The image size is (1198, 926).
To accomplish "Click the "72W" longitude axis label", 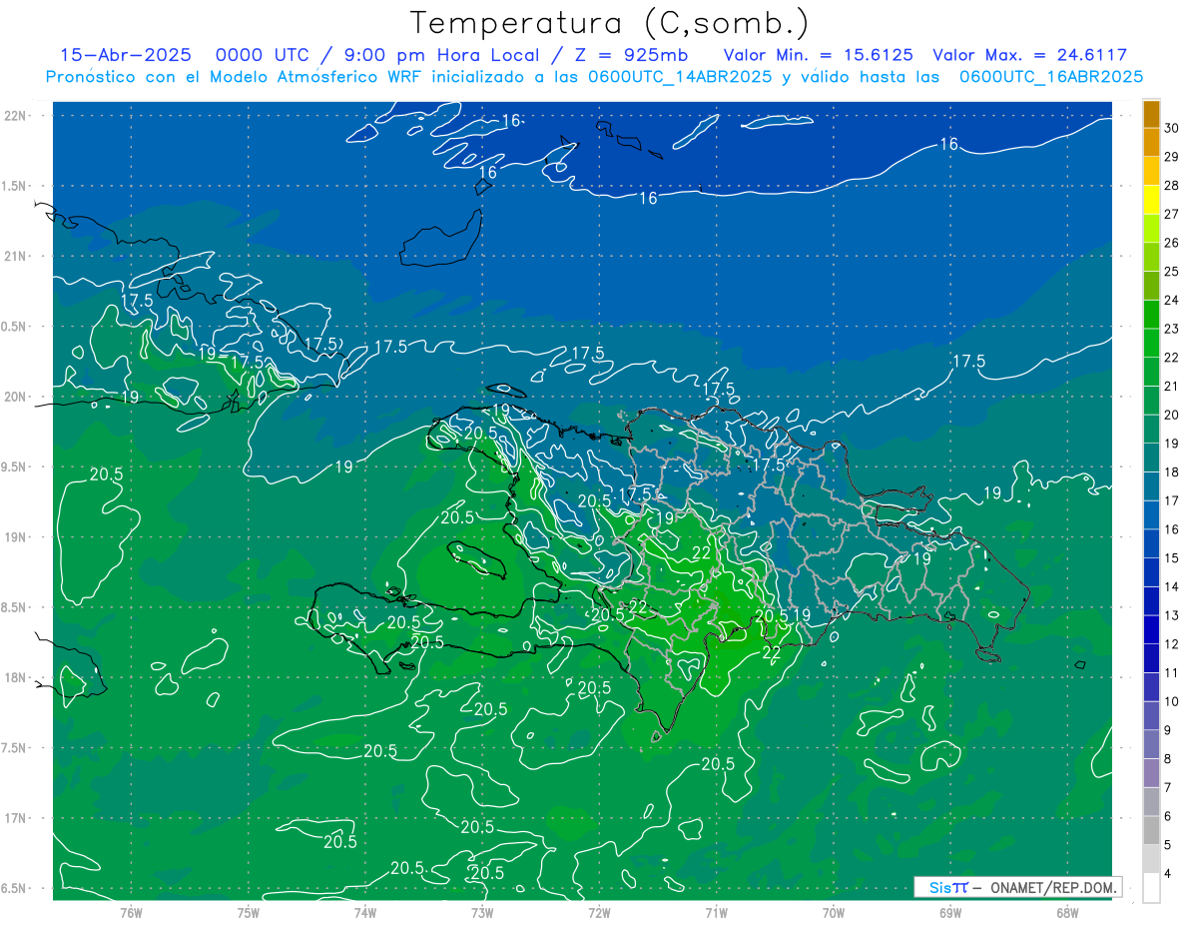I will coord(599,912).
